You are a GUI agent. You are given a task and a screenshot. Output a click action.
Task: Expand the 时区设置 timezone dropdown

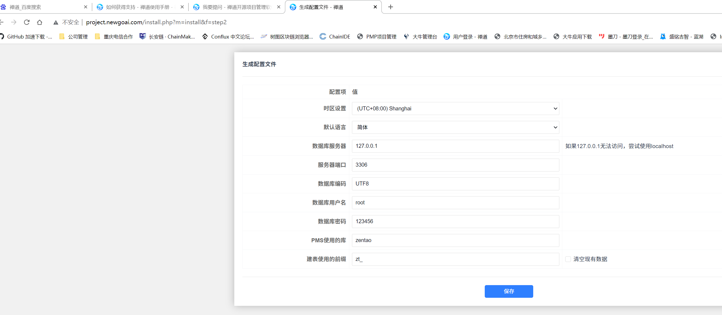click(x=455, y=108)
